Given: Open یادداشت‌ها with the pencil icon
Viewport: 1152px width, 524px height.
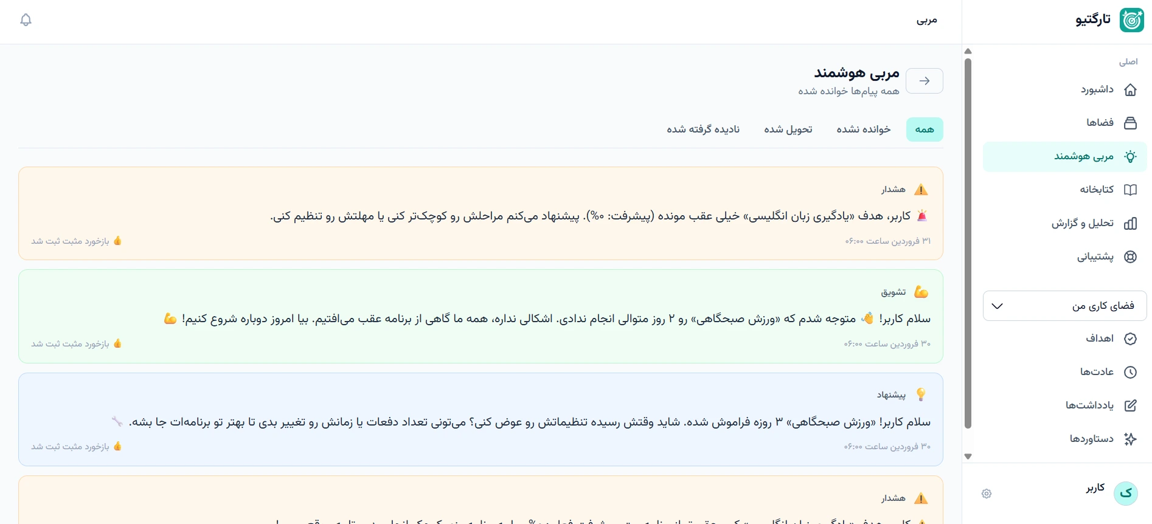Looking at the screenshot, I should tap(1130, 405).
